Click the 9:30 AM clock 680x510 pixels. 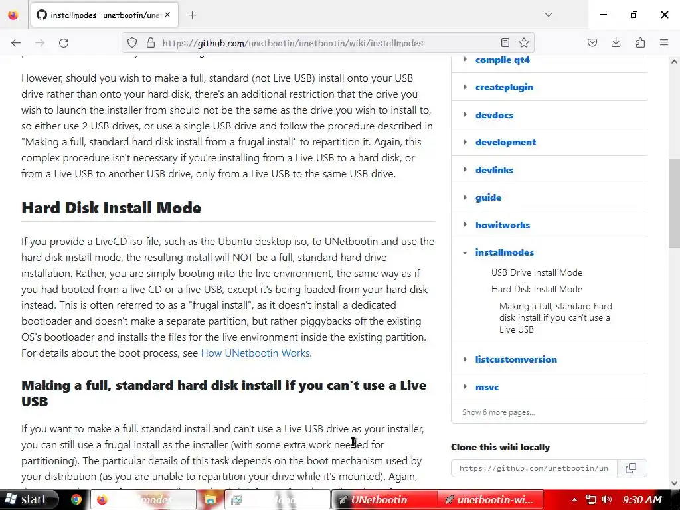[x=643, y=499]
